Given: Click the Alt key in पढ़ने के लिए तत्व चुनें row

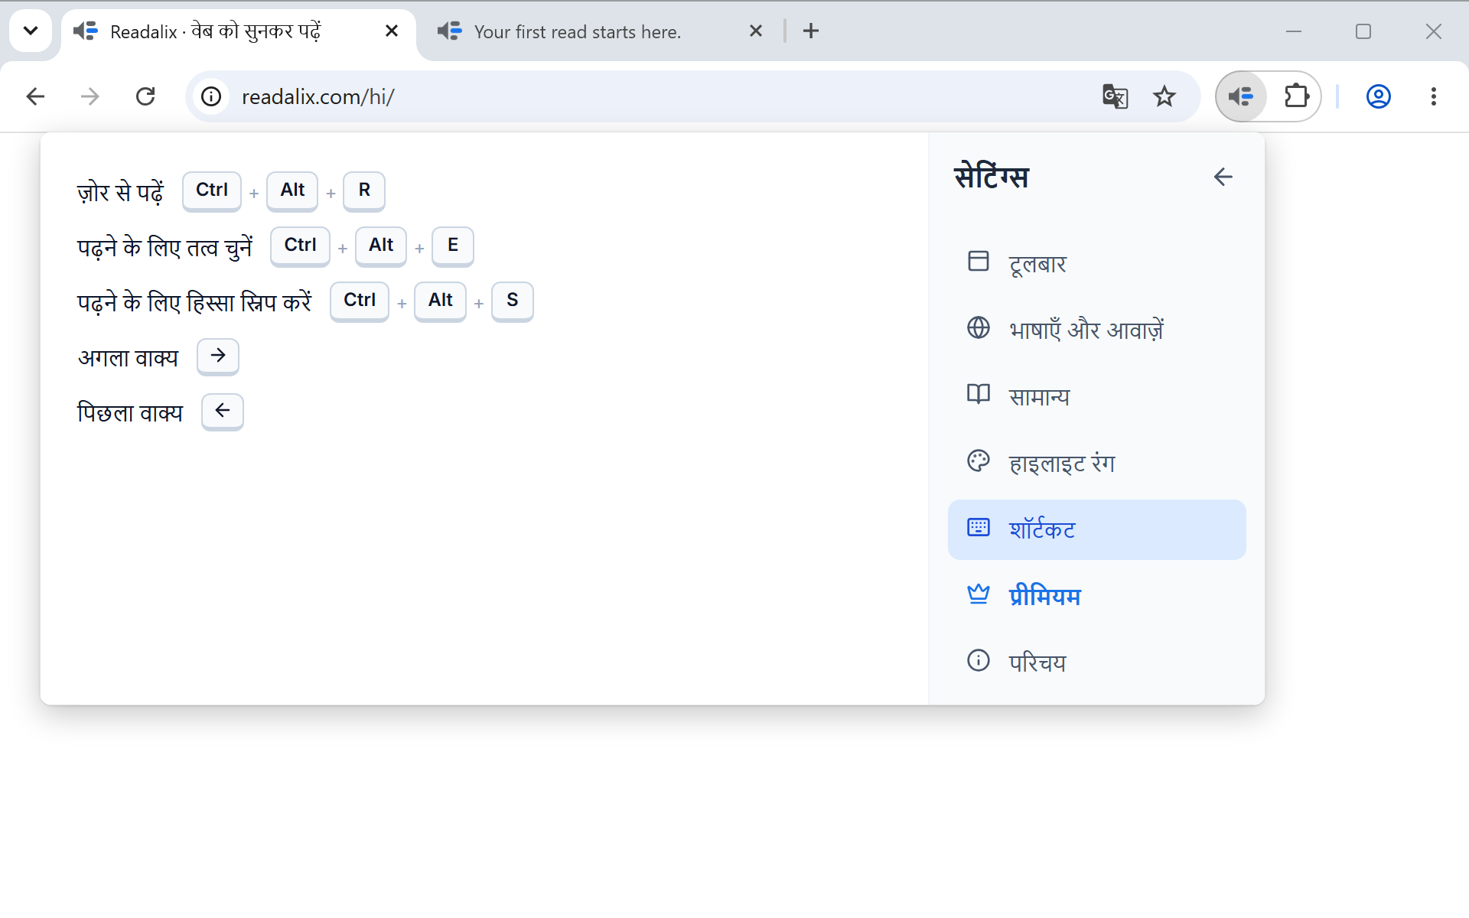Looking at the screenshot, I should click(381, 246).
